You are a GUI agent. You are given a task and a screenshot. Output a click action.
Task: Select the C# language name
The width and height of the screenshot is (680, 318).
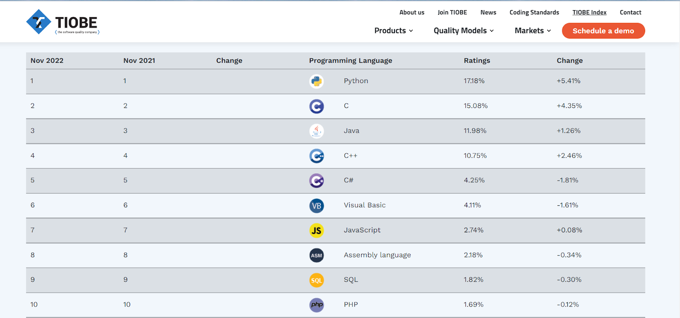(x=348, y=180)
